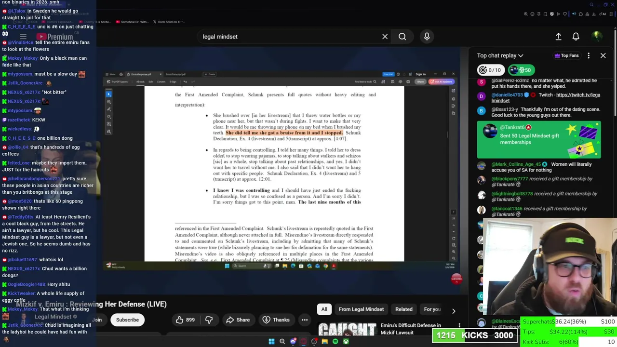Open the CAUGHT video thumbnail

click(x=347, y=329)
